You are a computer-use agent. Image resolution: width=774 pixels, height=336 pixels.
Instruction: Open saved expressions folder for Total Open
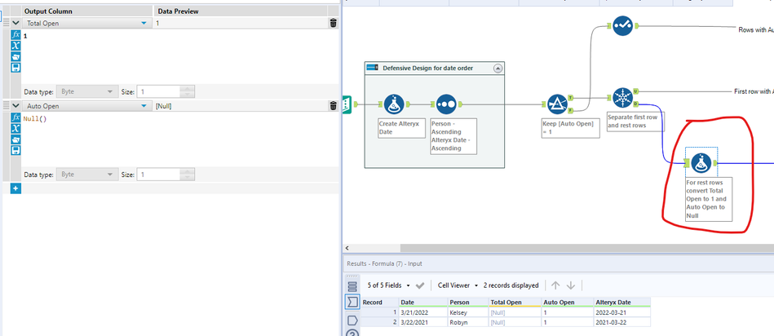coord(15,57)
